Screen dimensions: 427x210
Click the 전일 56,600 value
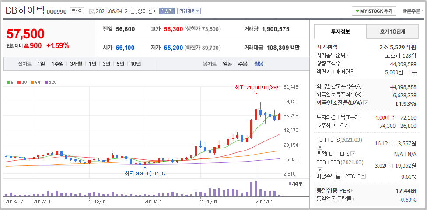click(125, 29)
